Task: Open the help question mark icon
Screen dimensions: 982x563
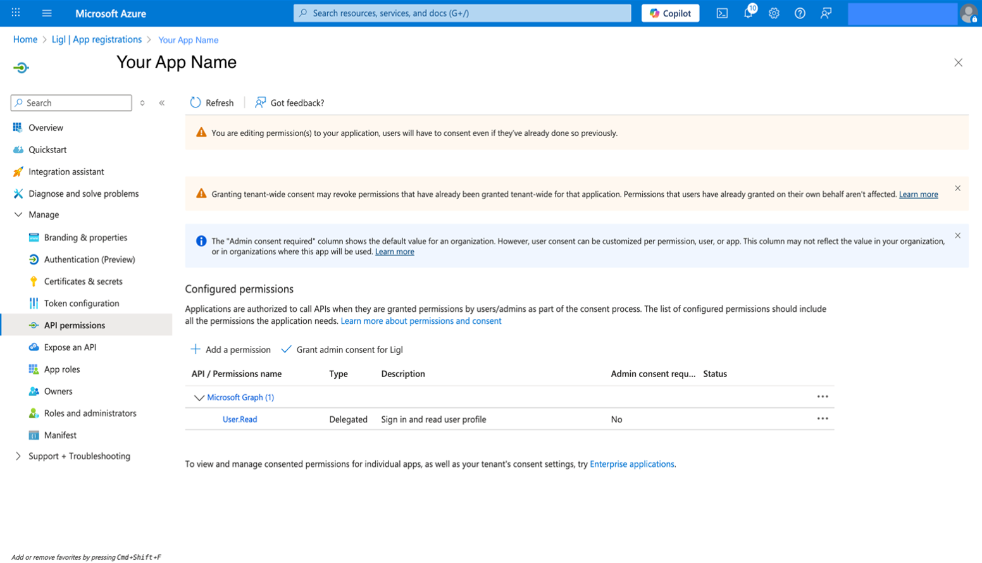Action: 800,13
